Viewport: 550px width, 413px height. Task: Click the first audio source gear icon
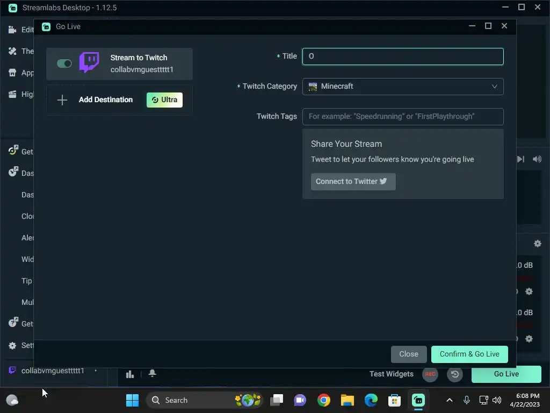pos(529,291)
